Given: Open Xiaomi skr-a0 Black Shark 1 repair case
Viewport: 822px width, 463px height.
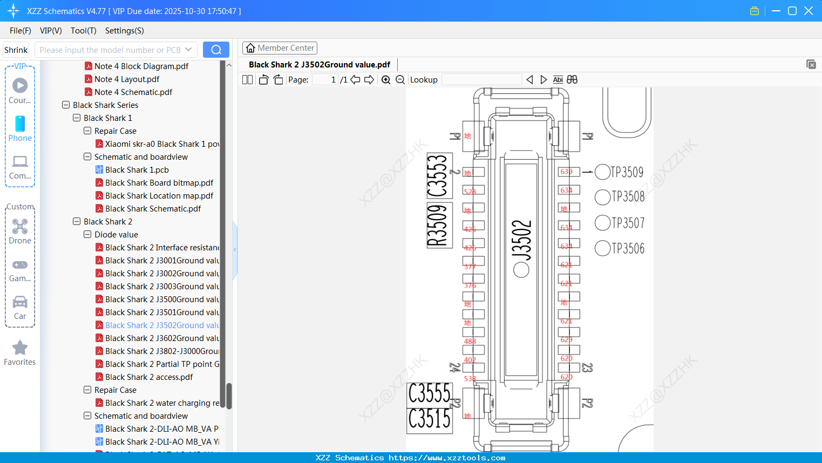Looking at the screenshot, I should point(158,144).
